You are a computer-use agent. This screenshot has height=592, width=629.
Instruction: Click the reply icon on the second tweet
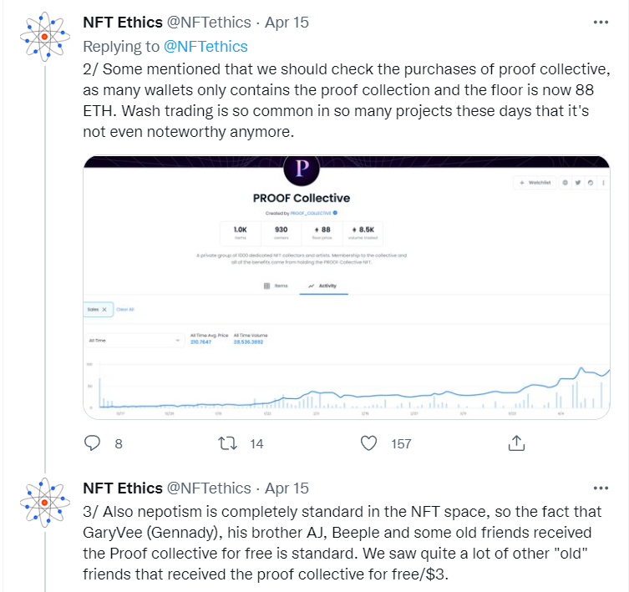point(93,443)
